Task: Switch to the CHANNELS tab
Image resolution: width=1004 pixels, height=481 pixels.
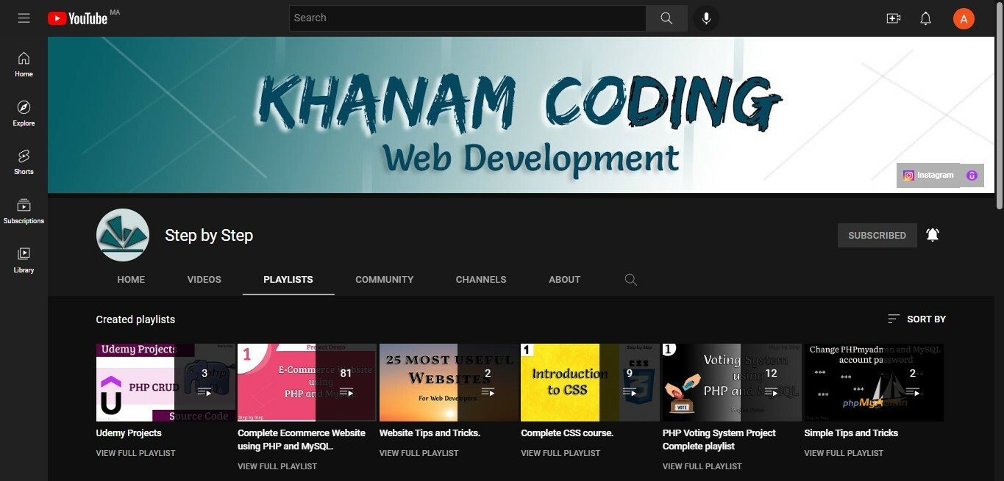Action: (481, 280)
